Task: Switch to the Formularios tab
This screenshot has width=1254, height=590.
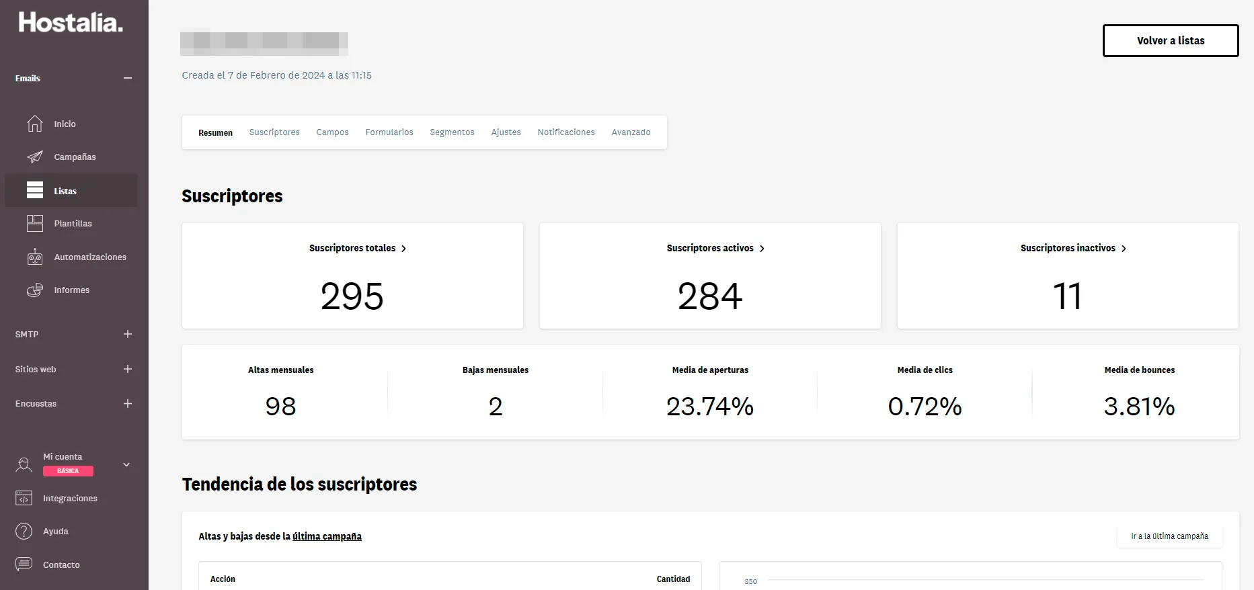Action: 389,132
